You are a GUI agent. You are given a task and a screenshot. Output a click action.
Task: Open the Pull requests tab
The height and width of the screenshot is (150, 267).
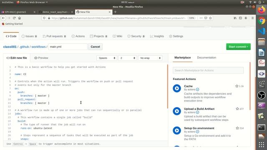tap(54, 36)
